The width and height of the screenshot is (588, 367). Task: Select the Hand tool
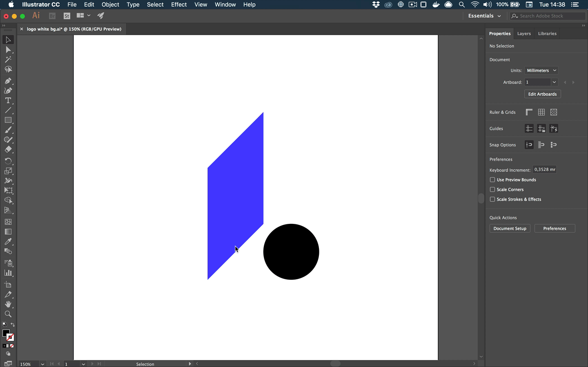point(8,304)
